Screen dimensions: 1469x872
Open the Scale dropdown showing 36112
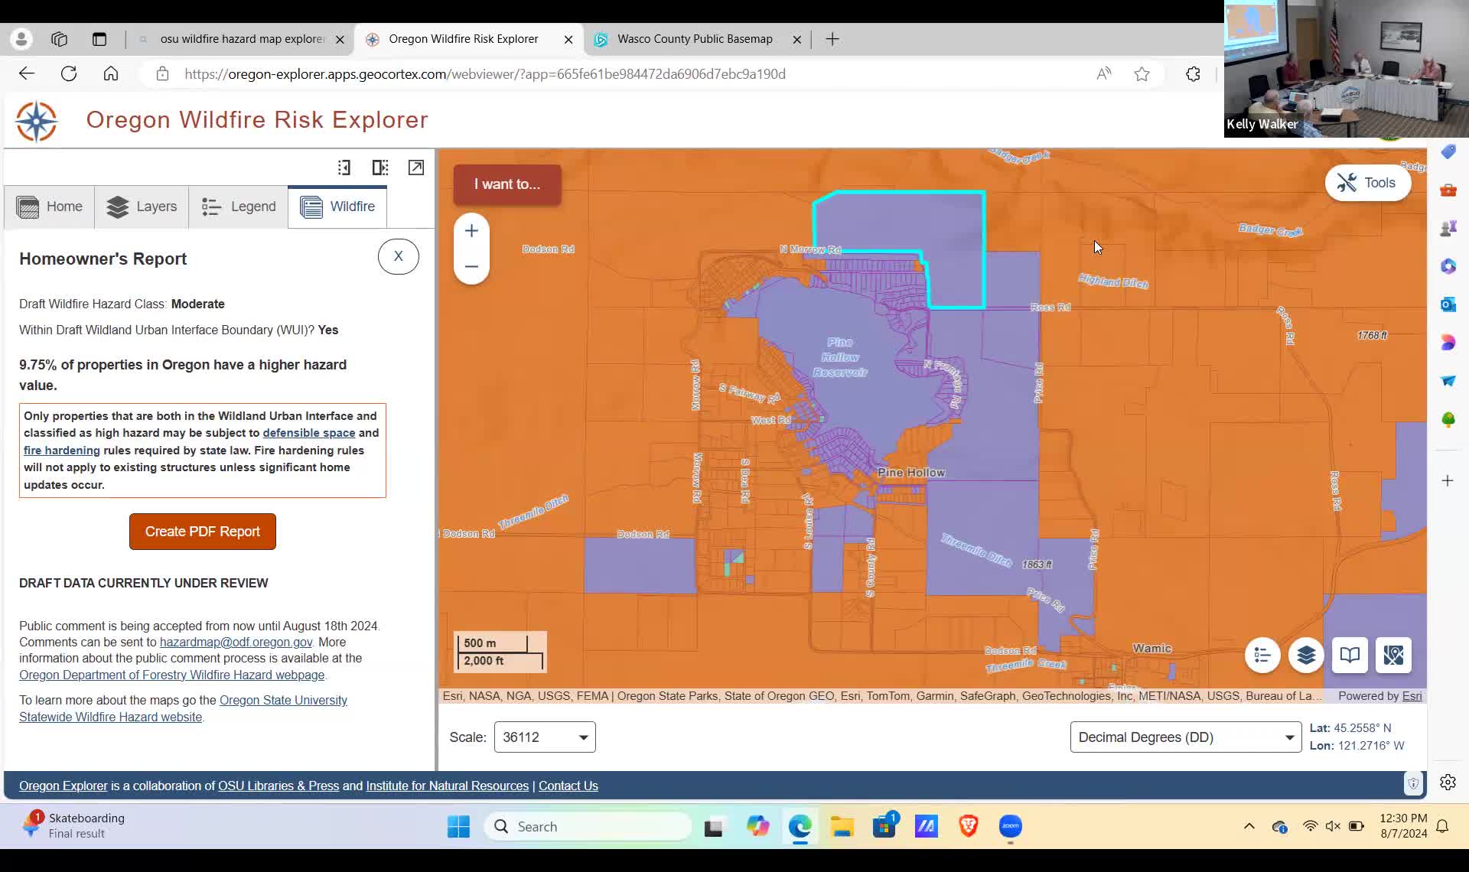pyautogui.click(x=545, y=737)
